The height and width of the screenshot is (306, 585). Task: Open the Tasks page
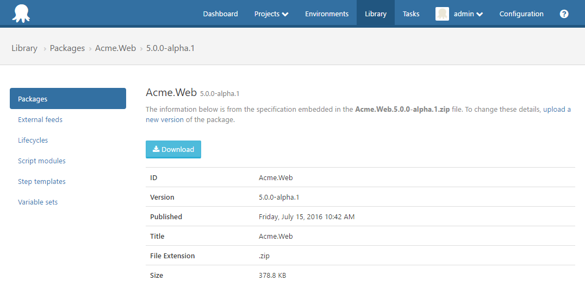[x=411, y=14]
